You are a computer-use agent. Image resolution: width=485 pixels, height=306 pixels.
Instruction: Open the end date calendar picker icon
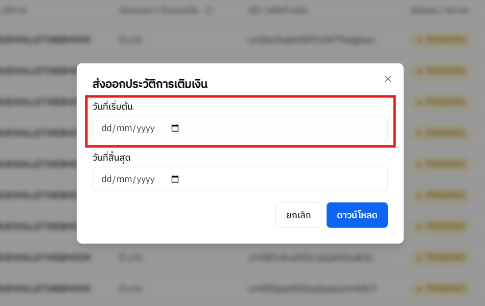[x=175, y=179]
